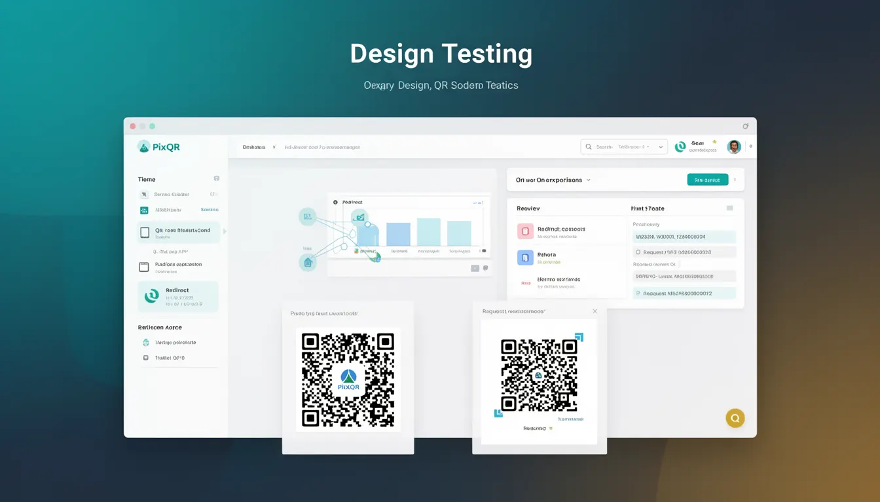The height and width of the screenshot is (502, 880).
Task: Click the teal chart node icon on the diagram
Action: [x=359, y=218]
